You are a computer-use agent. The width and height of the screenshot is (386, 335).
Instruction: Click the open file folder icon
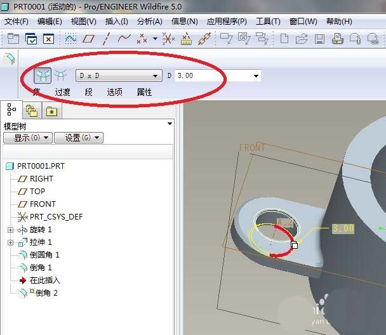tap(302, 39)
